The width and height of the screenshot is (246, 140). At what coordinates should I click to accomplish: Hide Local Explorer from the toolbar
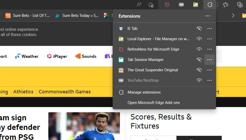199,39
